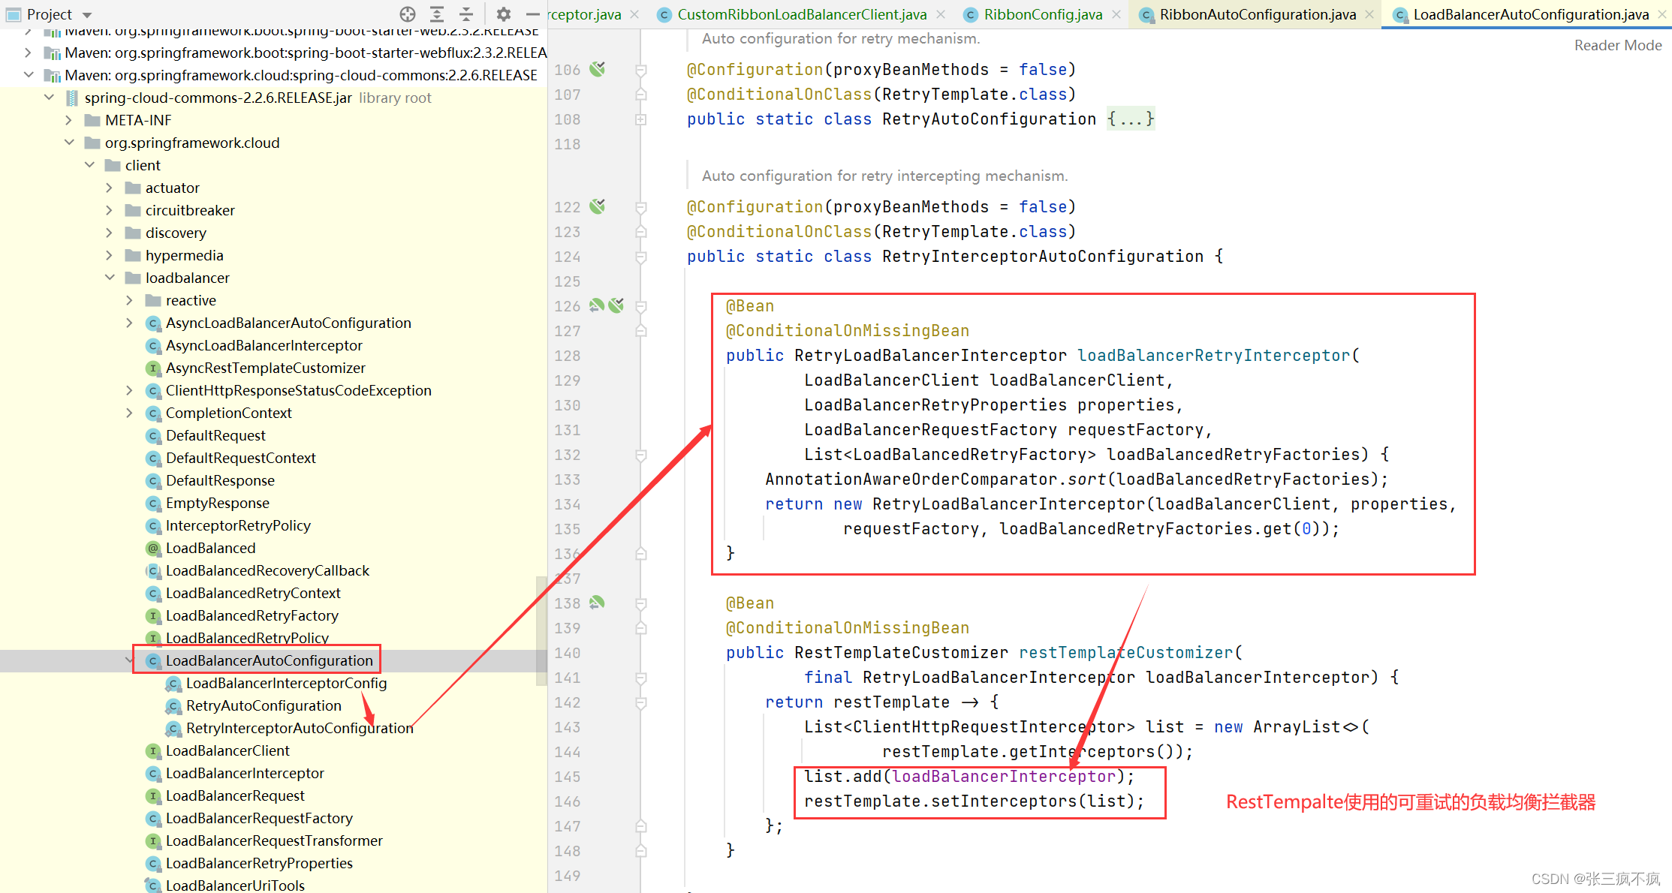Collapse the loadbalancer folder
Image resolution: width=1672 pixels, height=893 pixels.
tap(110, 278)
